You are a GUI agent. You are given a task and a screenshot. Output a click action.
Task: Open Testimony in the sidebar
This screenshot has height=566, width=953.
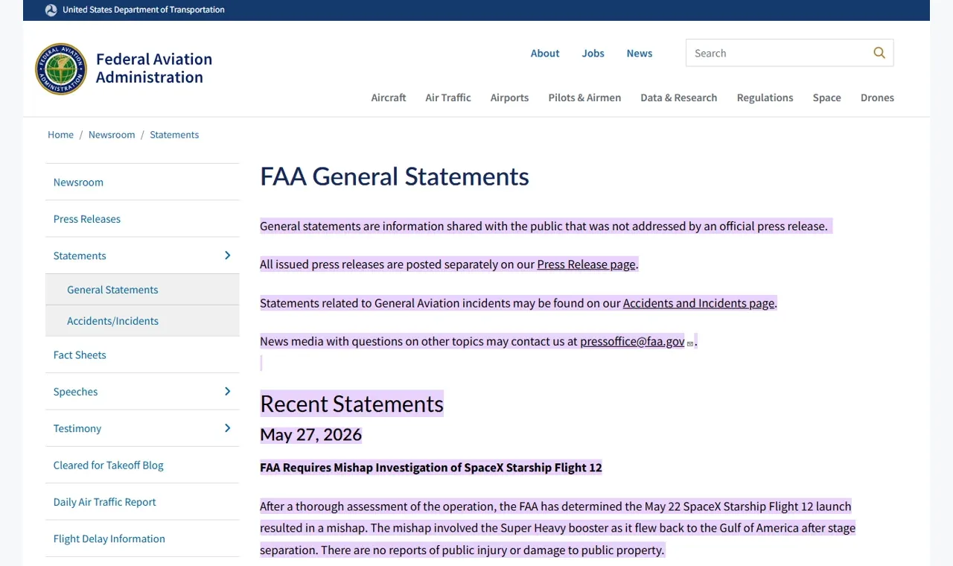[77, 429]
